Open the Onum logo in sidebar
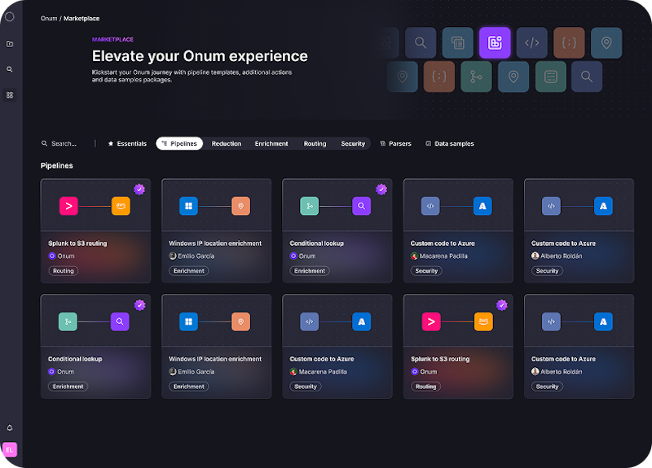Viewport: 652px width, 468px height. tap(10, 16)
